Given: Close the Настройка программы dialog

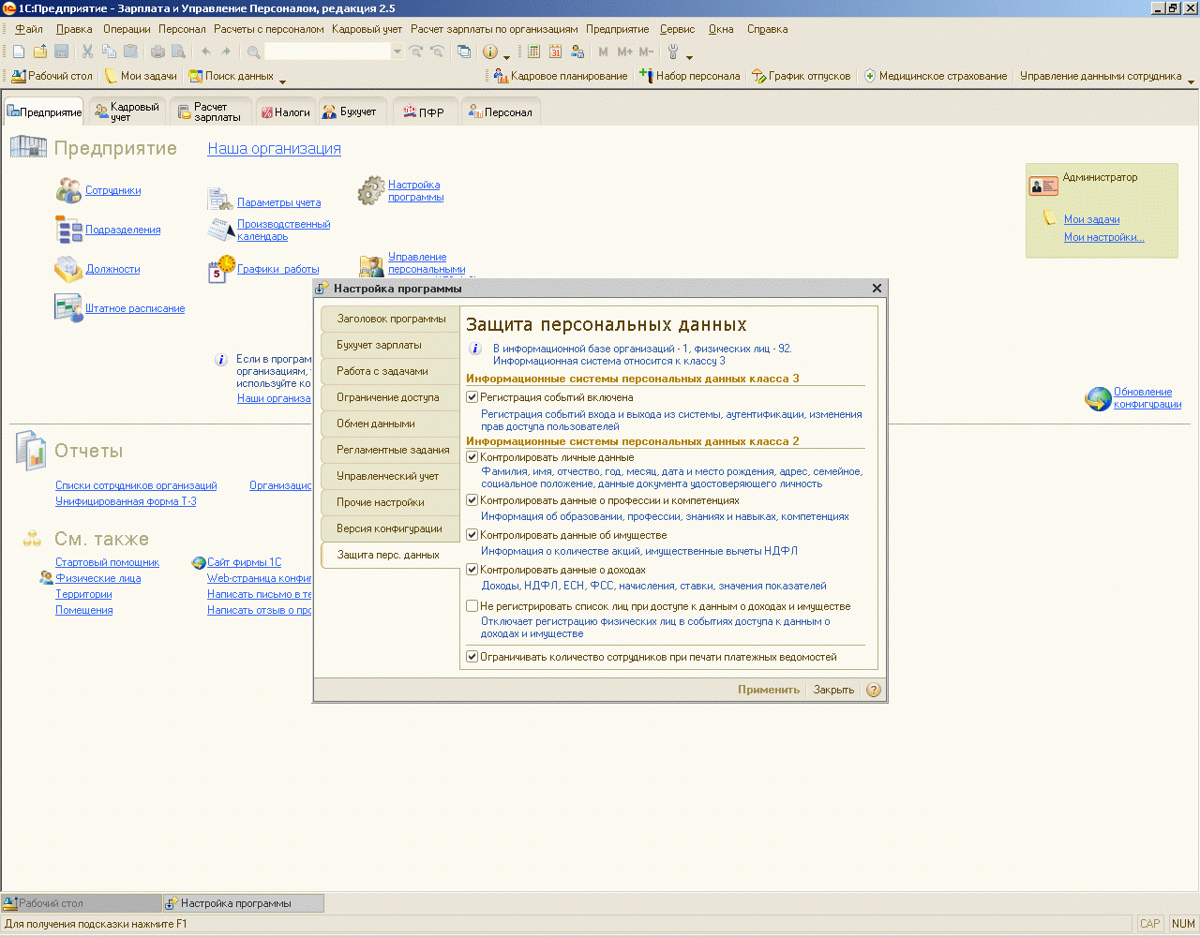Looking at the screenshot, I should (877, 289).
